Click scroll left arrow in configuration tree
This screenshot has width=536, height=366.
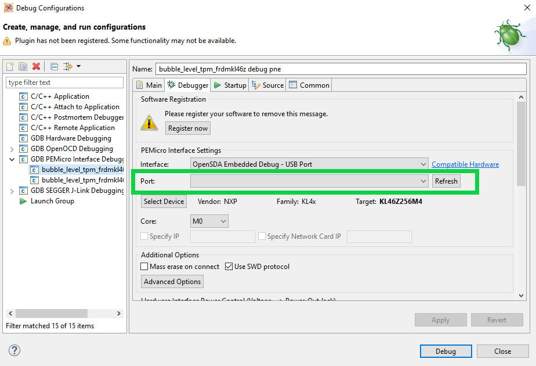tap(10, 313)
